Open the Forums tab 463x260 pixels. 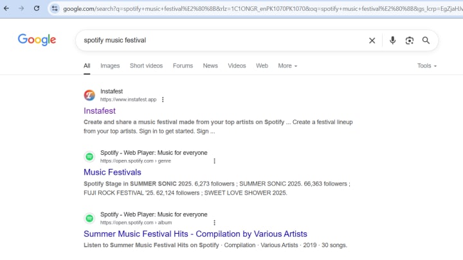click(183, 65)
